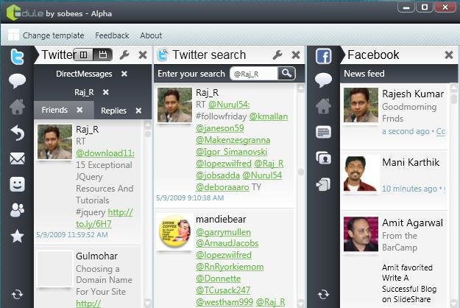The image size is (460, 308).
Task: Open the Feedback menu item
Action: (x=112, y=35)
